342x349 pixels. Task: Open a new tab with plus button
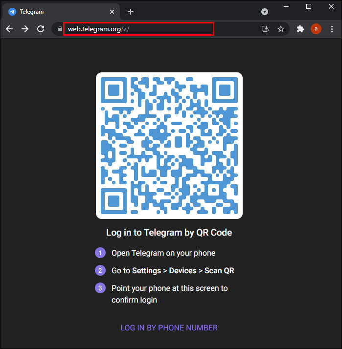click(x=131, y=12)
